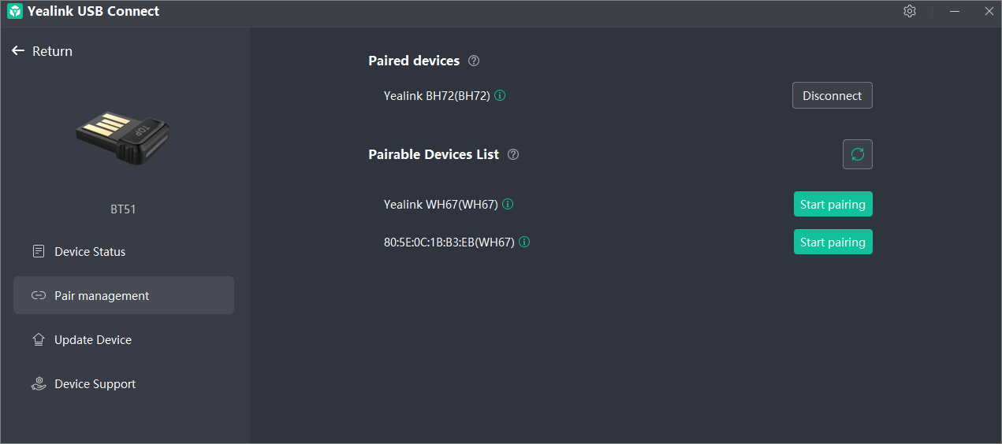The width and height of the screenshot is (1002, 444).
Task: Go to Update Device section
Action: (x=93, y=340)
